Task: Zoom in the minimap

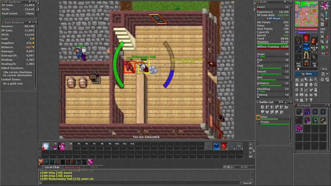Action: (322, 20)
